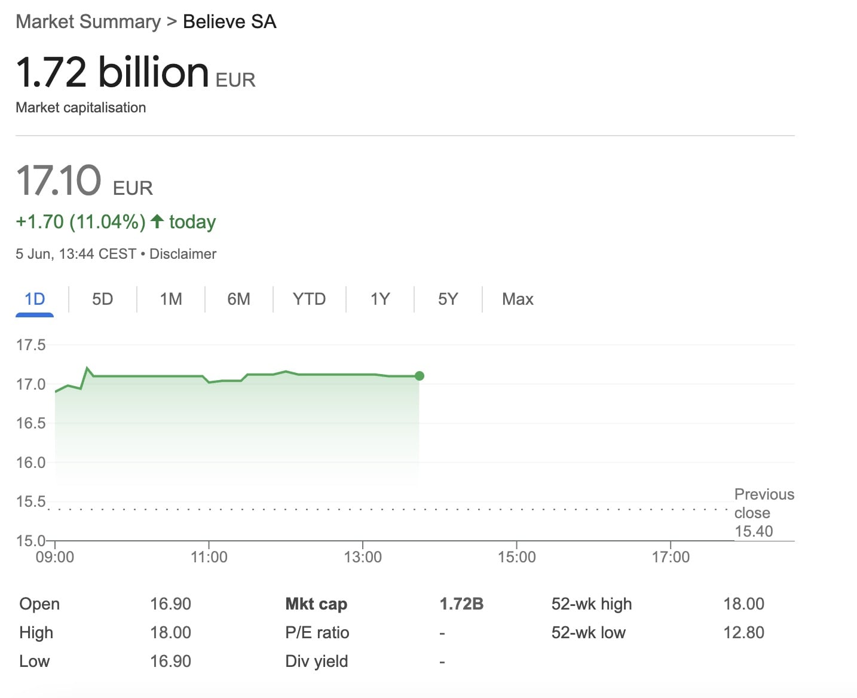The height and width of the screenshot is (698, 857).
Task: Click the 13:00 mark on time axis
Action: [363, 557]
